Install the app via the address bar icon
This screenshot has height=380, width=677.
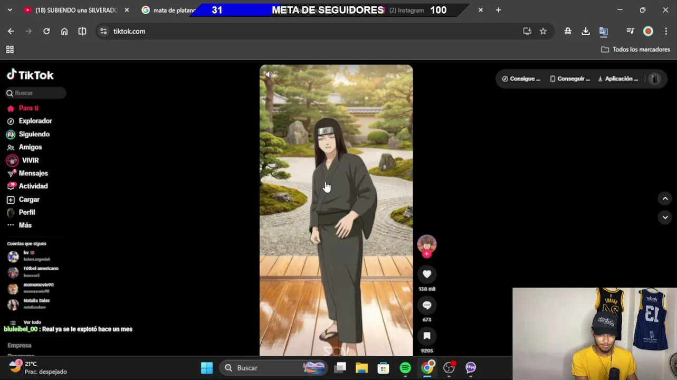pos(527,31)
